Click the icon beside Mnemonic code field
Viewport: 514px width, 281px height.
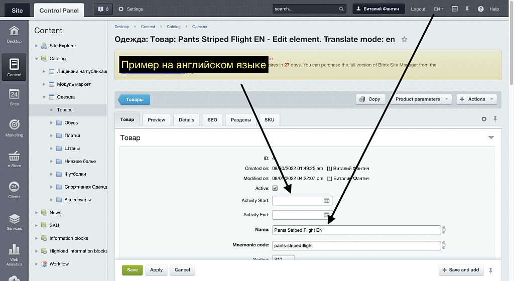[444, 245]
